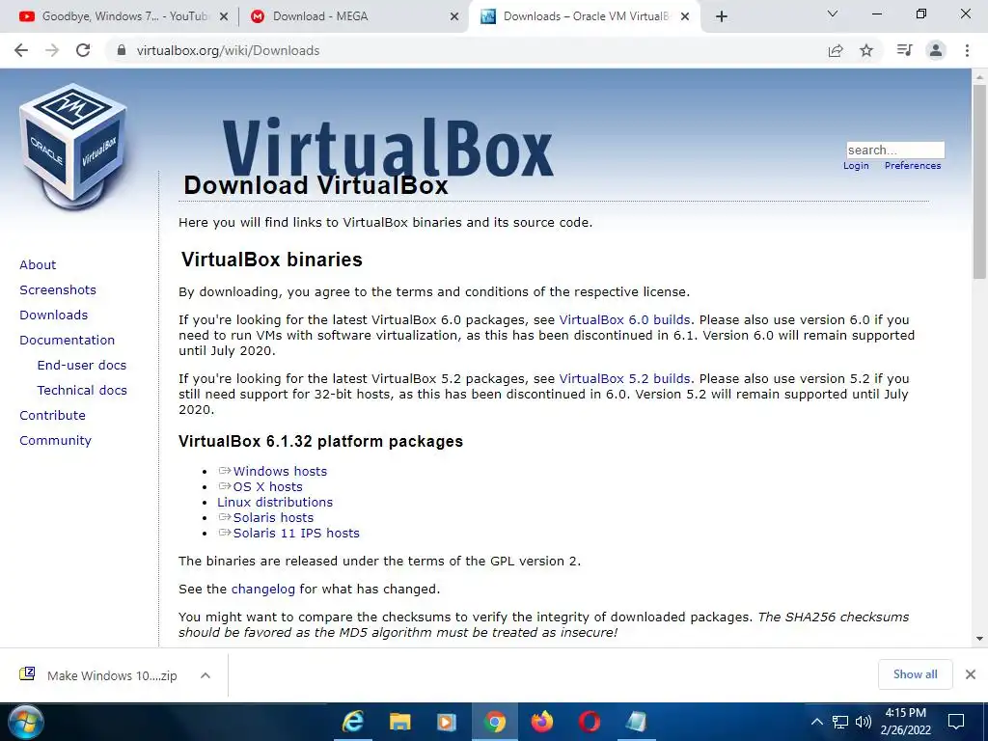Open the media control playlist icon
The image size is (988, 741).
[x=904, y=50]
